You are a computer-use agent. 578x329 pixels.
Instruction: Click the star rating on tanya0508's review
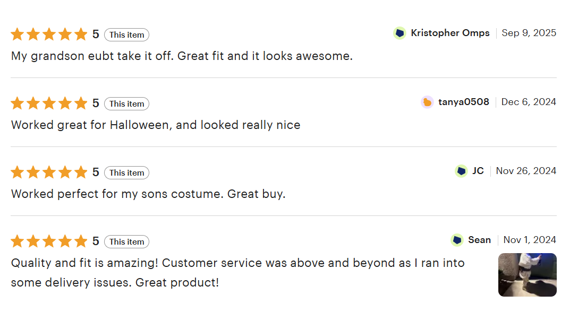point(49,103)
